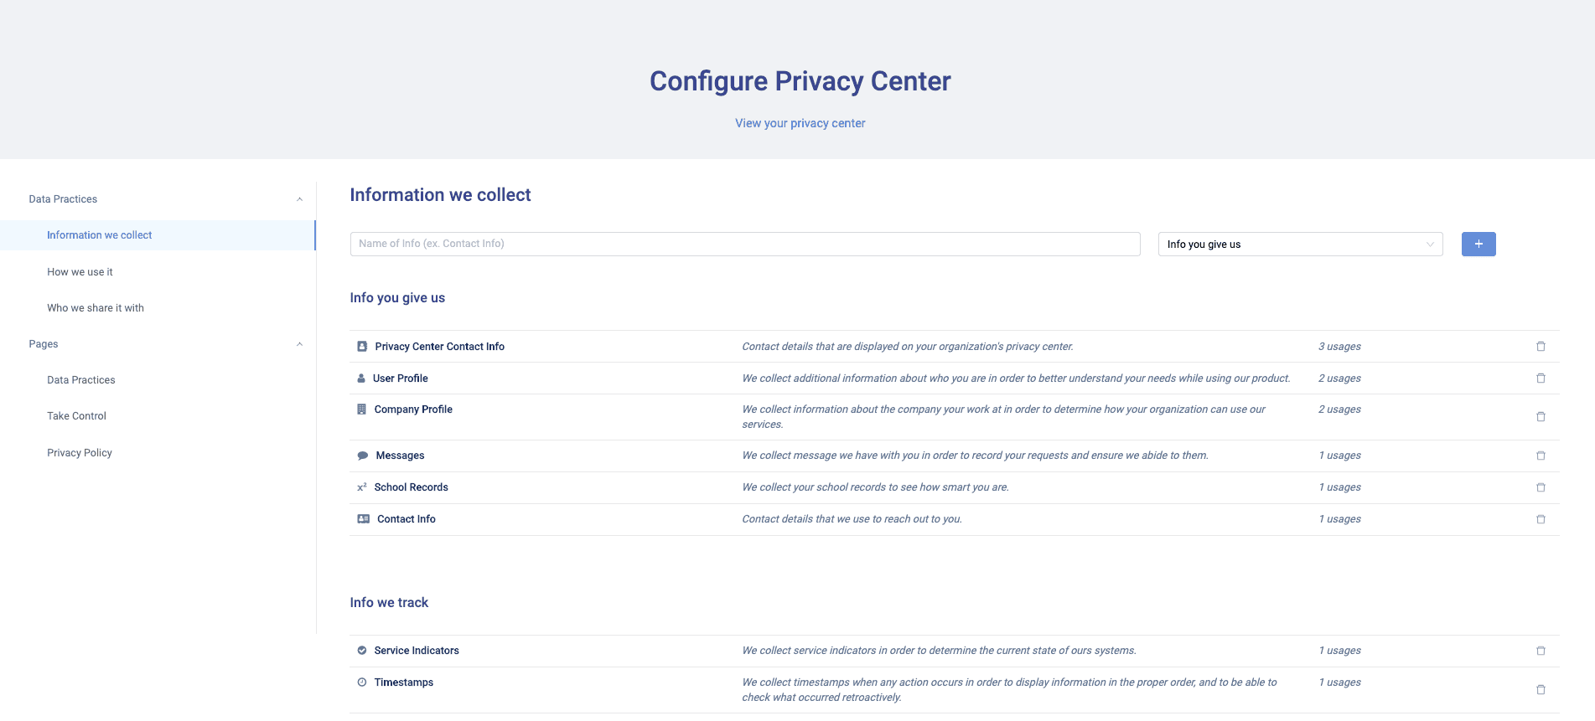
Task: Remove the Service Indicators row
Action: point(1541,651)
